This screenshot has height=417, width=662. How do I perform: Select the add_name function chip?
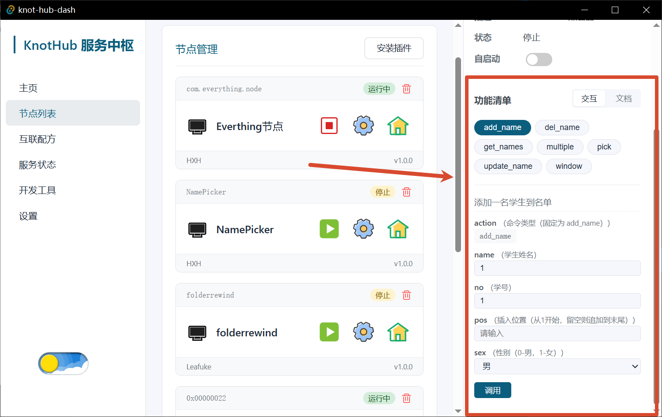[502, 127]
